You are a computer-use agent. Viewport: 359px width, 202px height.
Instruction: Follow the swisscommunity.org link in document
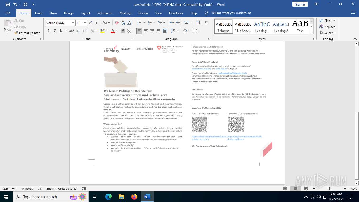coord(201,69)
